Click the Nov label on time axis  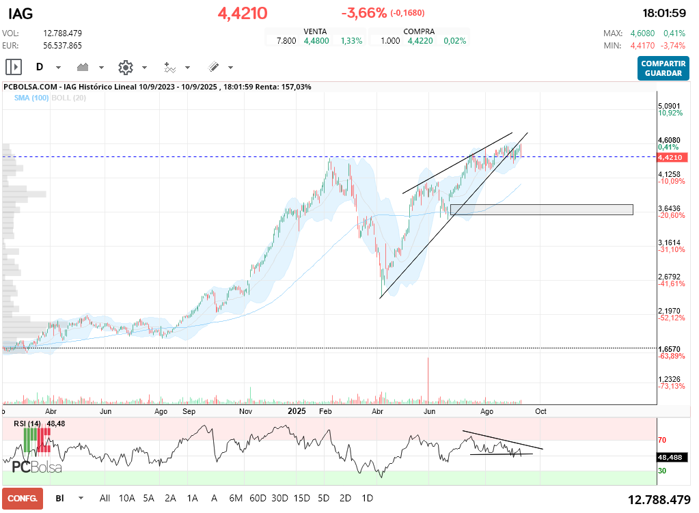[x=245, y=411]
